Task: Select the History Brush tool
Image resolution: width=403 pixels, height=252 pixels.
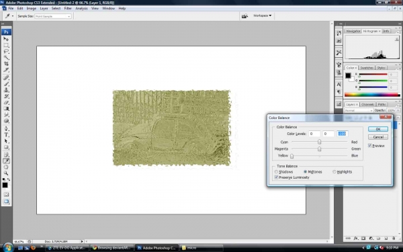Action: coord(6,96)
